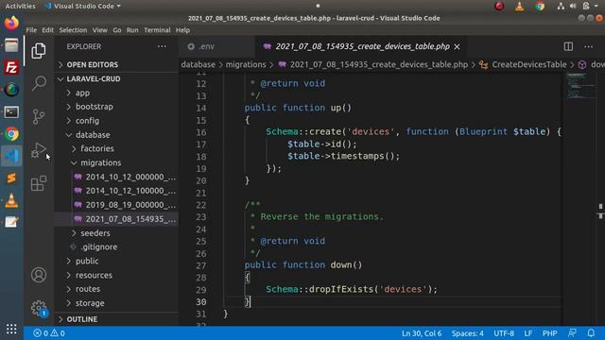Image resolution: width=605 pixels, height=340 pixels.
Task: Open the Manage gear icon
Action: [39, 308]
